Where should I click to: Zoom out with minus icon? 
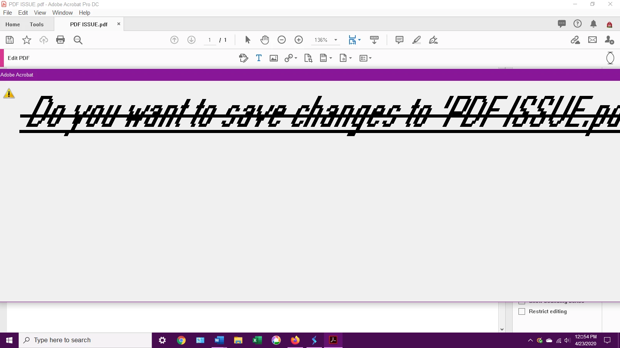pyautogui.click(x=282, y=40)
